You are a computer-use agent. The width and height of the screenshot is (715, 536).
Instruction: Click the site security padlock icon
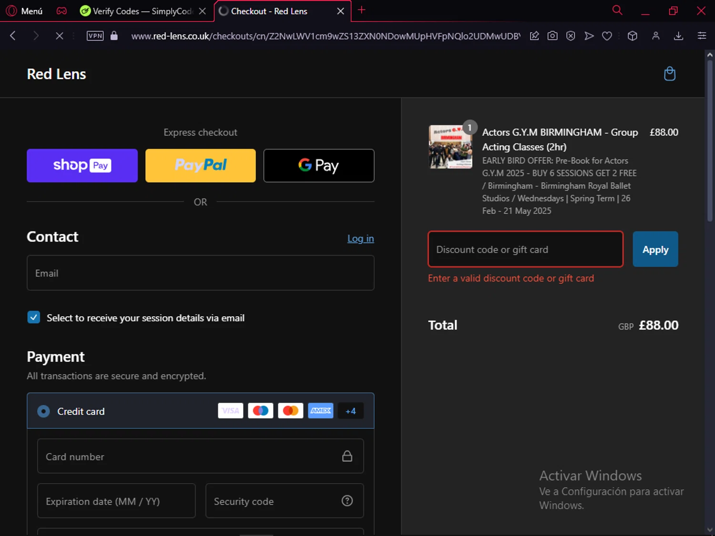coord(114,36)
